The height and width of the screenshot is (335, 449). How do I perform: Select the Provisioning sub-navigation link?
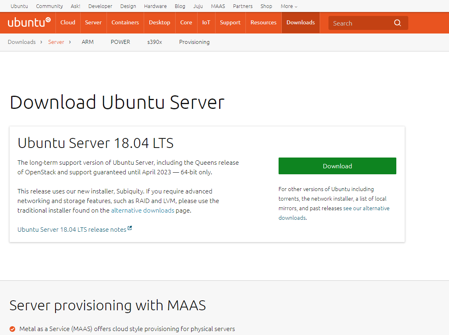(194, 42)
